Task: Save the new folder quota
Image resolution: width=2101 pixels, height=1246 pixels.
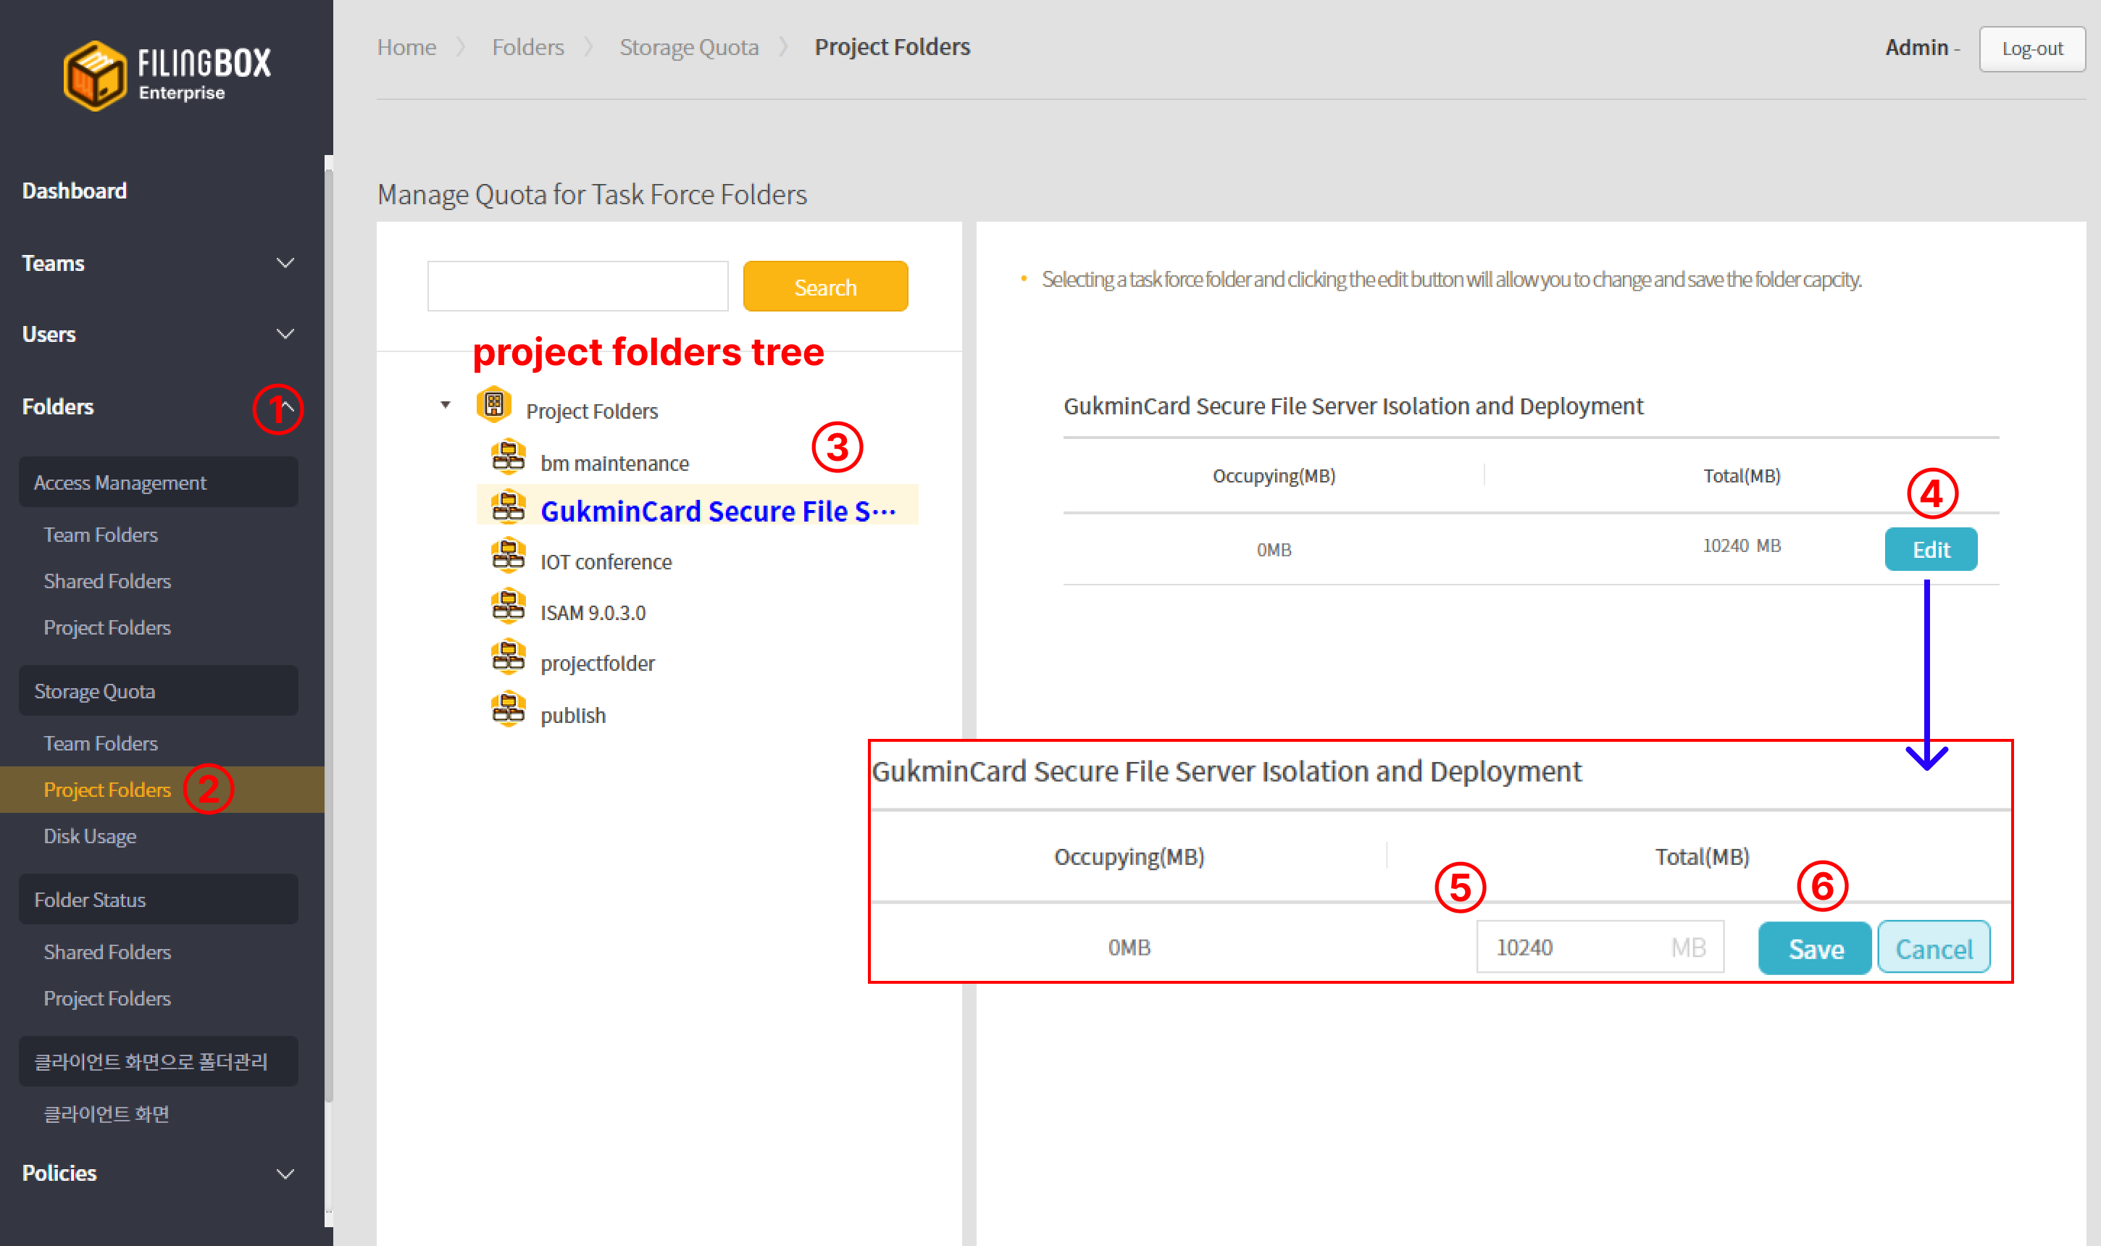Action: coord(1814,948)
